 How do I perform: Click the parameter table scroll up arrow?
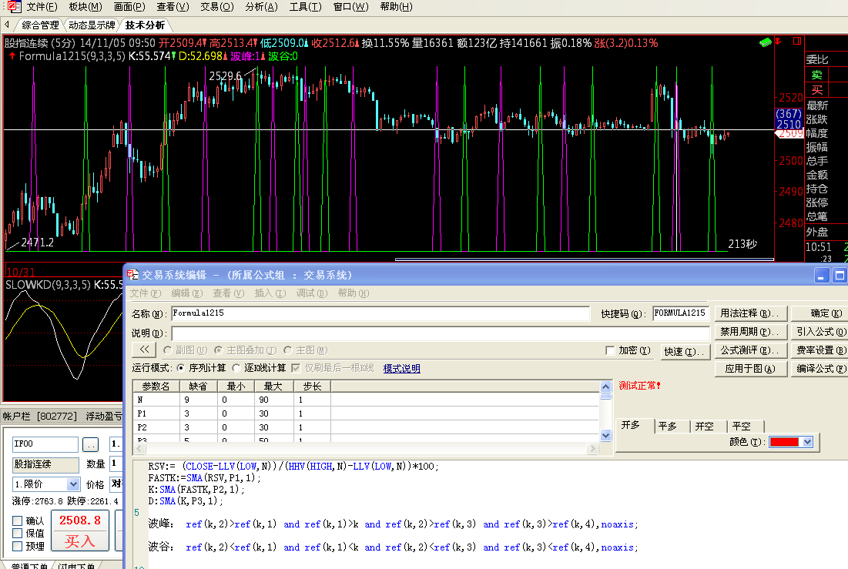click(x=605, y=387)
